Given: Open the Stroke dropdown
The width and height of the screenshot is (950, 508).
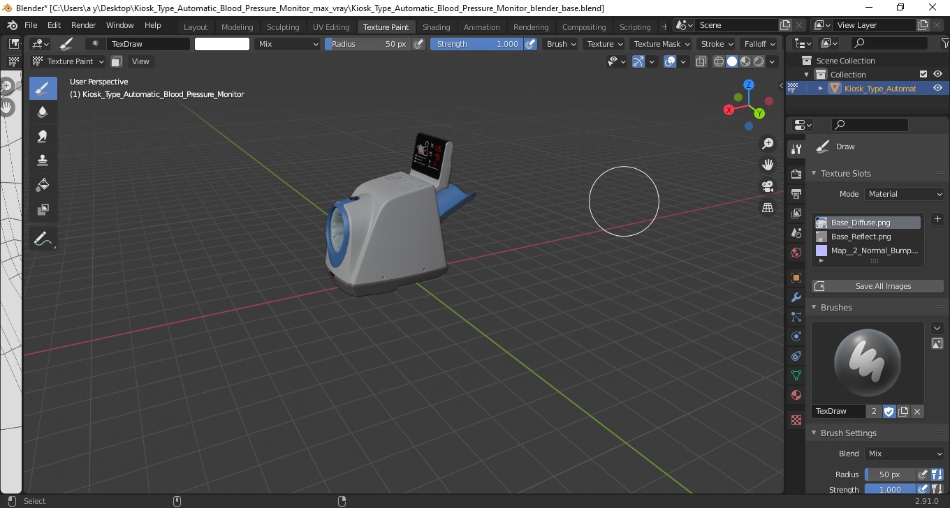Looking at the screenshot, I should [x=716, y=44].
